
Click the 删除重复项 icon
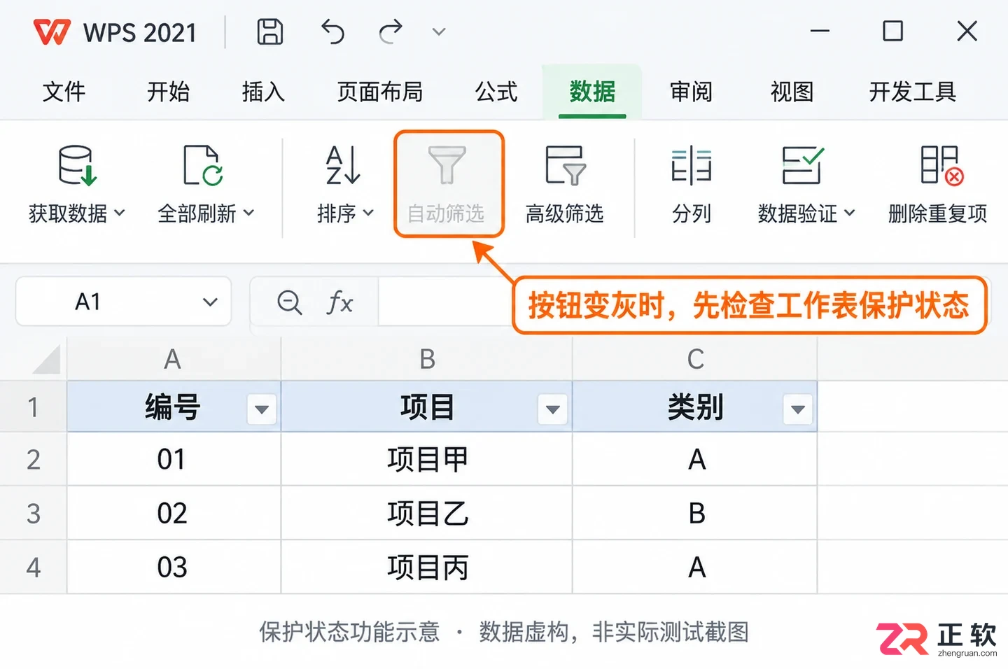pos(942,166)
